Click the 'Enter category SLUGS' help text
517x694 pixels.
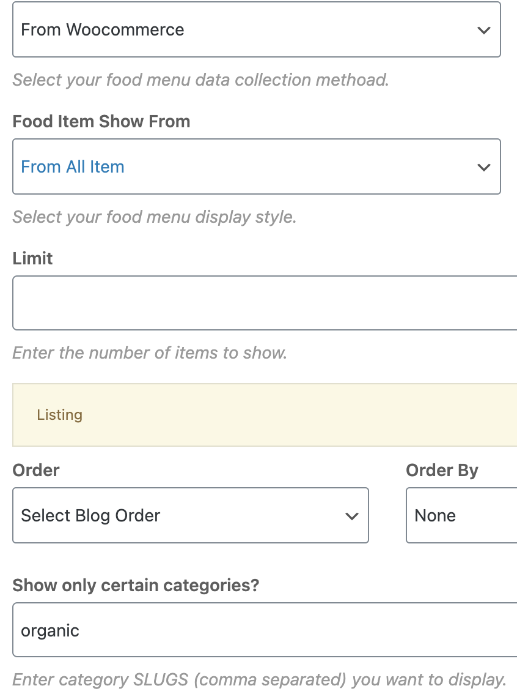[x=259, y=679]
